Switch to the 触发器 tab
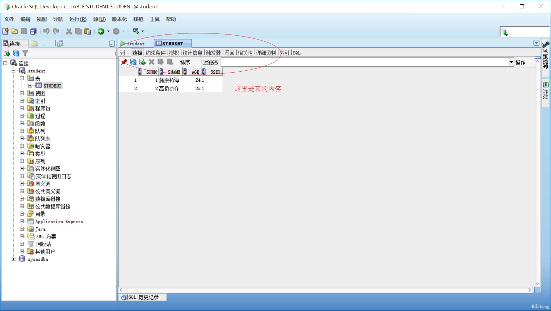Viewport: 551px width, 311px height. tap(213, 53)
